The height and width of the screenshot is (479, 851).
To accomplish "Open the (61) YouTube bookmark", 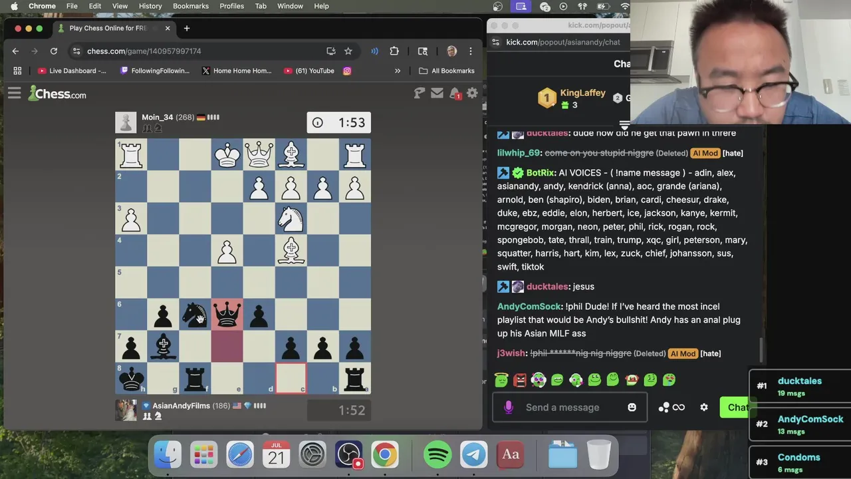I will pos(309,71).
